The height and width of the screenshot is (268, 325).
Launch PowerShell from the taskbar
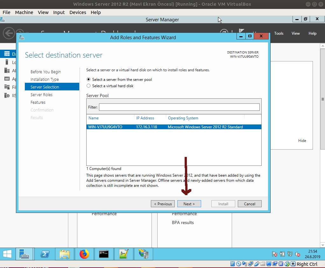45,254
